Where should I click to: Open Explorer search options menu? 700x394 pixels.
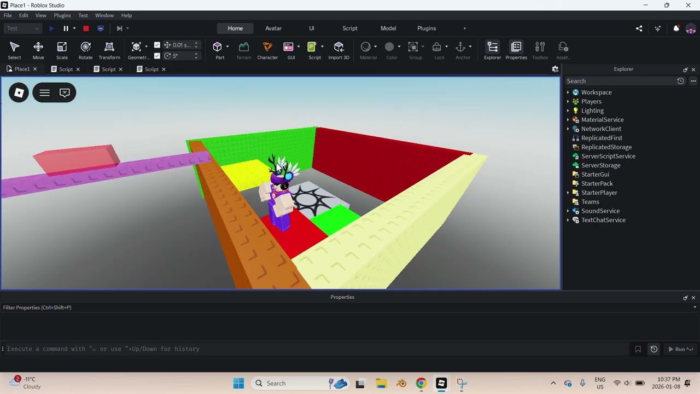tap(693, 81)
